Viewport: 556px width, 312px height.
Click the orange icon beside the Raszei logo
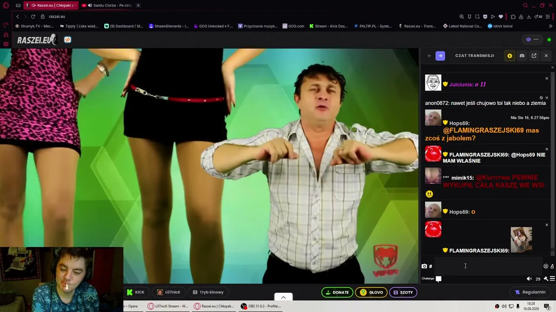pos(67,39)
